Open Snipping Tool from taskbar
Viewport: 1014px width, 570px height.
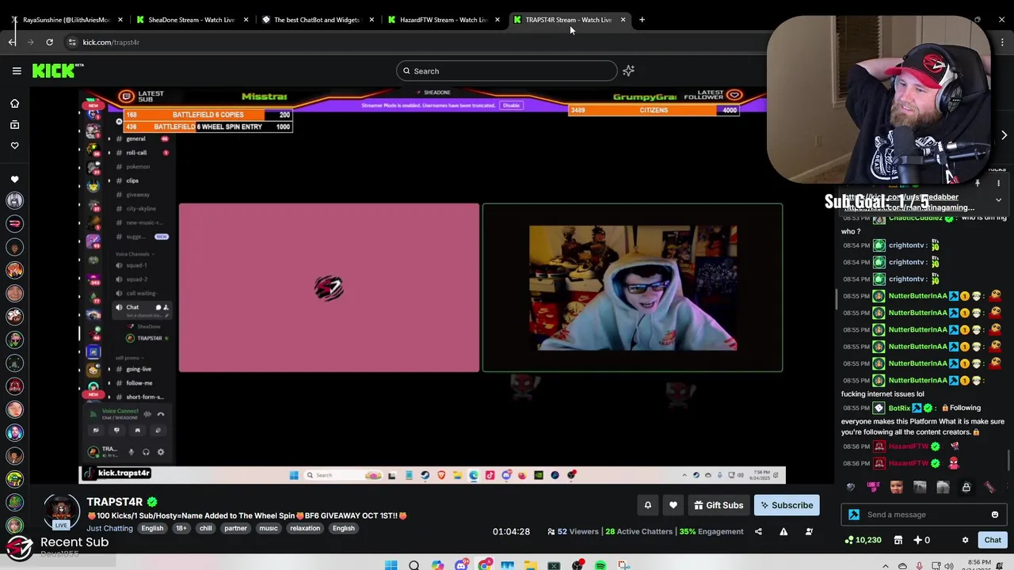[x=623, y=565]
